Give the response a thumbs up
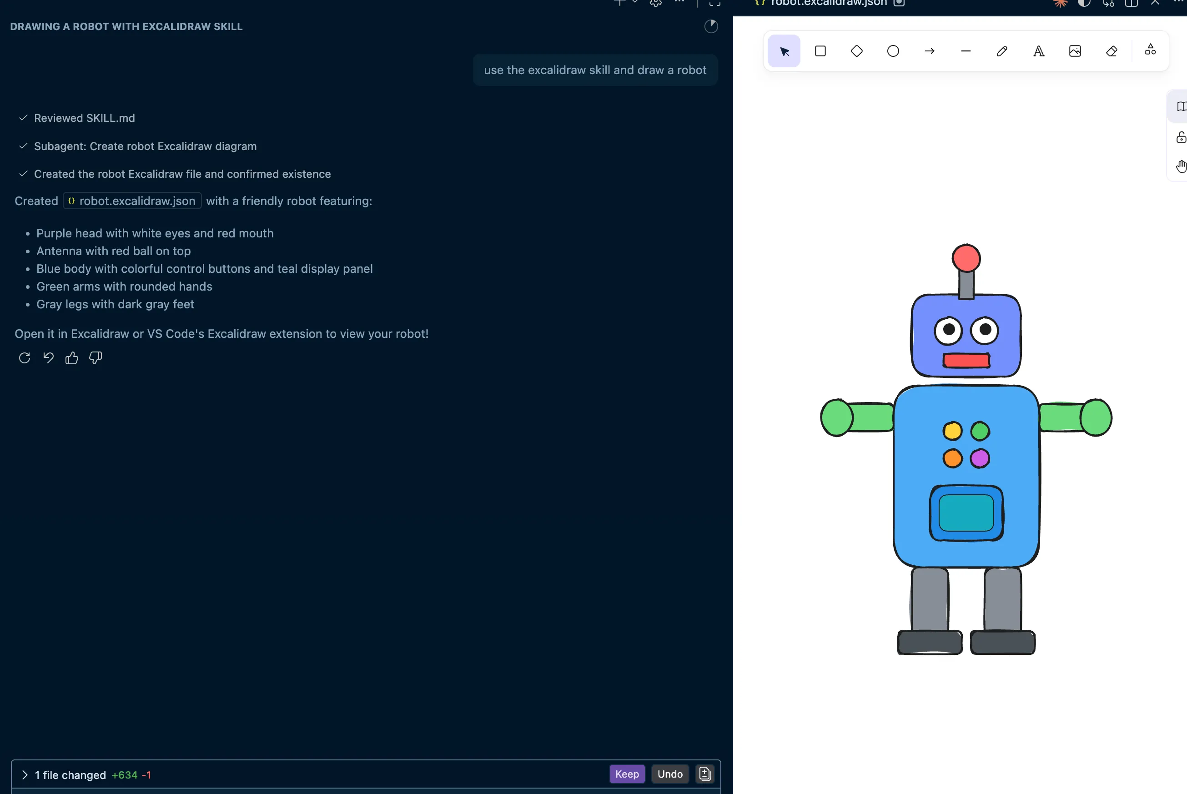 [71, 358]
